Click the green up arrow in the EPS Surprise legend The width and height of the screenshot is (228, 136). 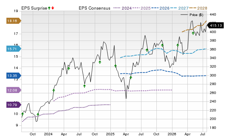point(49,8)
